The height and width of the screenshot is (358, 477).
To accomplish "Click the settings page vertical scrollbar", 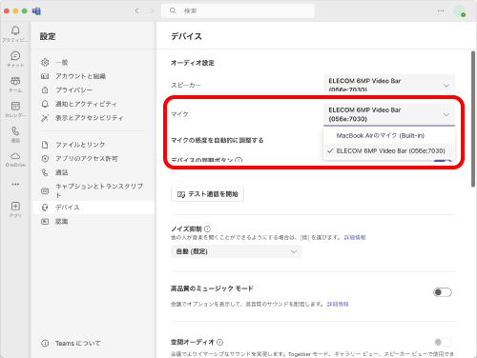I will (473, 119).
